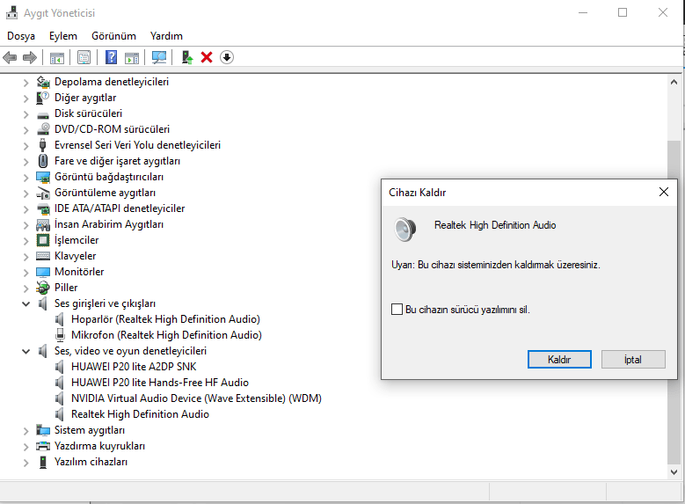This screenshot has width=685, height=504.
Task: Collapse the Ses girişleri ve çıkışları node
Action: 26,303
